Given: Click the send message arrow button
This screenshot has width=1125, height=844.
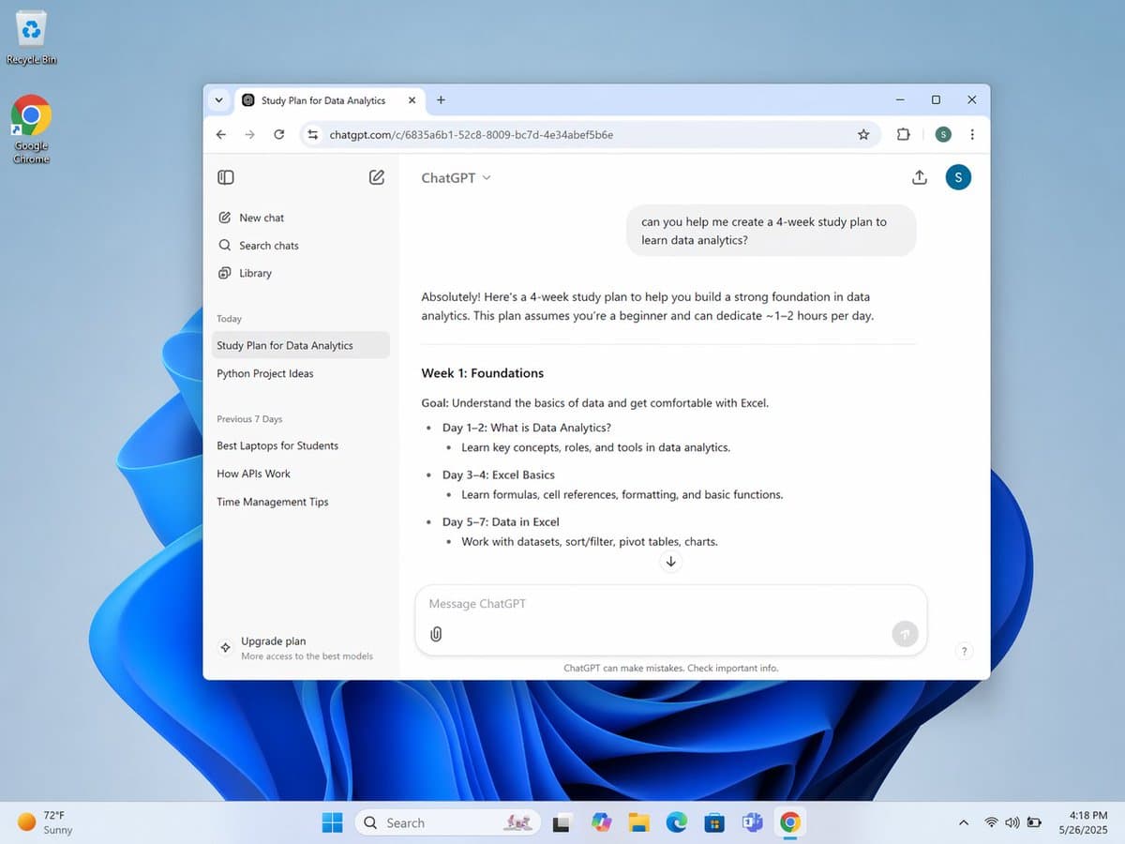Looking at the screenshot, I should click(x=905, y=634).
